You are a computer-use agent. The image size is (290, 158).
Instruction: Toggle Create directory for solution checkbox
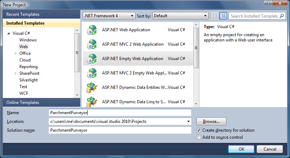click(198, 130)
